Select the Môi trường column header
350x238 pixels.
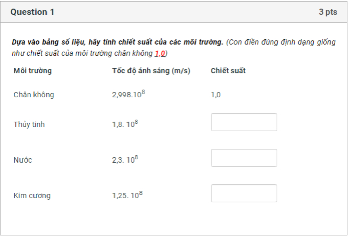pyautogui.click(x=32, y=71)
